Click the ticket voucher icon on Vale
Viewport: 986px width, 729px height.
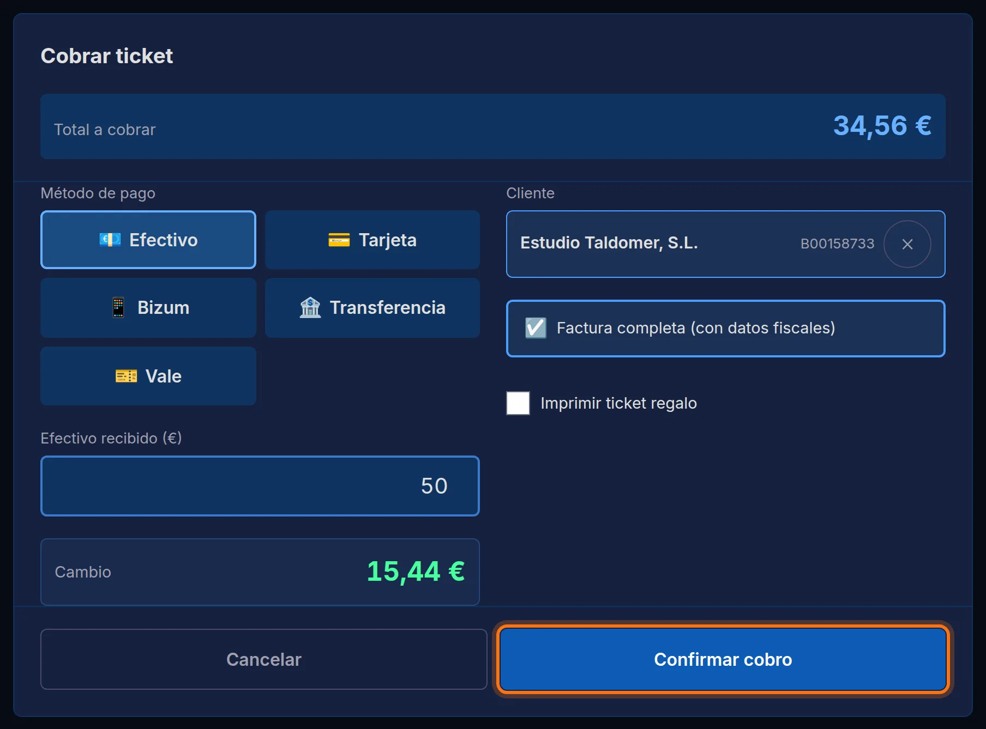(x=127, y=376)
